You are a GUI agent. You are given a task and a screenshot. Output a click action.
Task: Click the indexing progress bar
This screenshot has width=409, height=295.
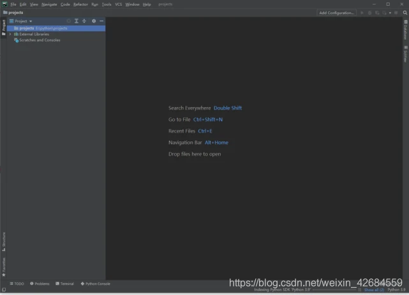point(334,290)
